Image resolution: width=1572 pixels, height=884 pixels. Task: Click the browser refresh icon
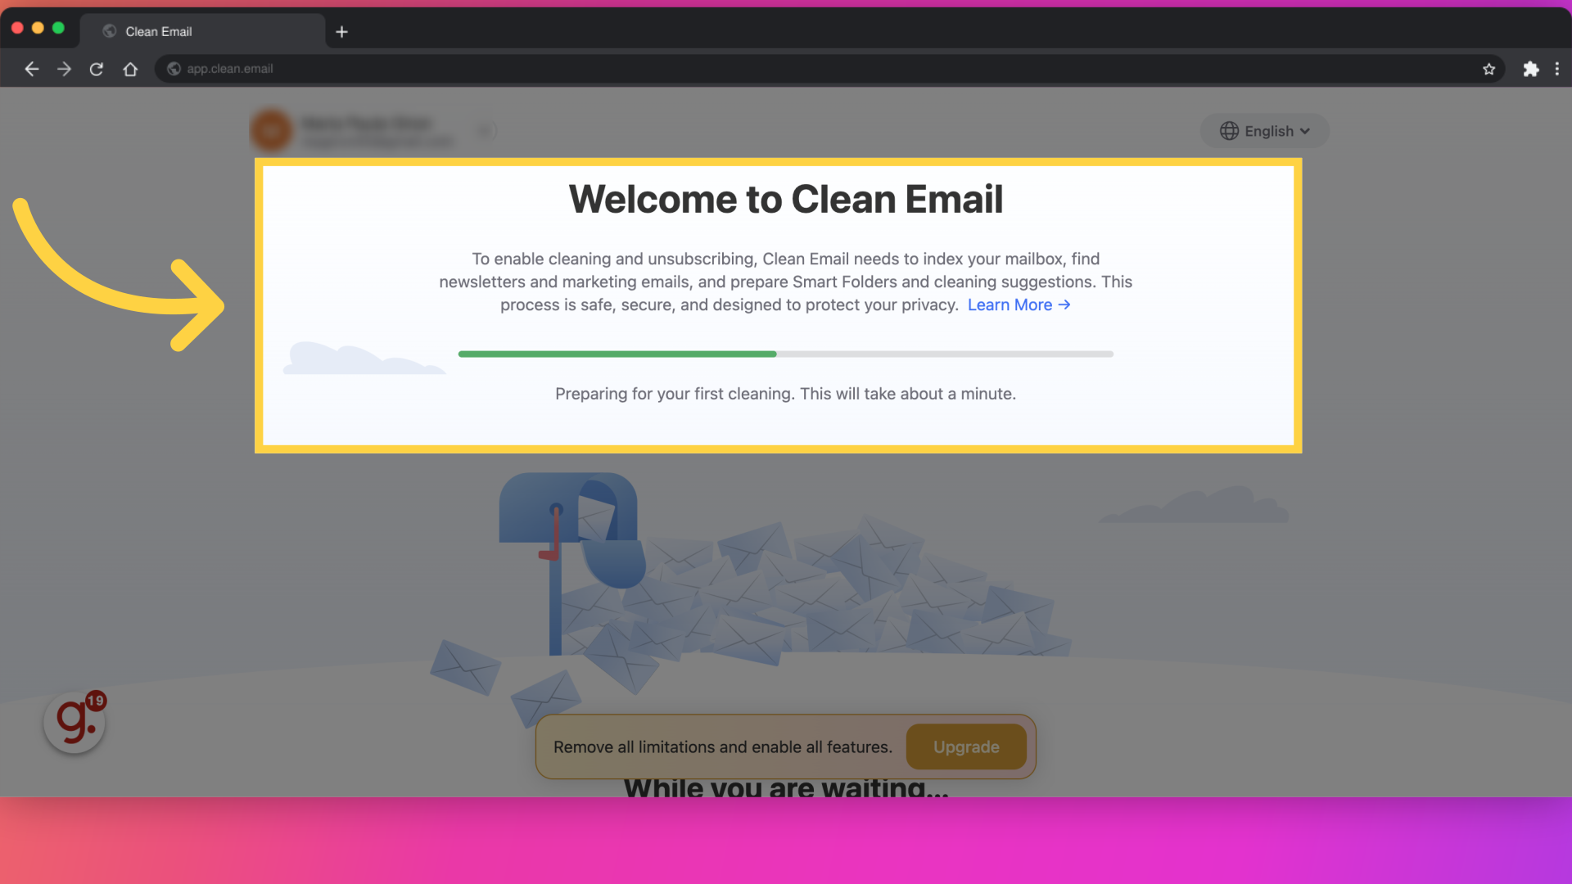[x=96, y=68]
